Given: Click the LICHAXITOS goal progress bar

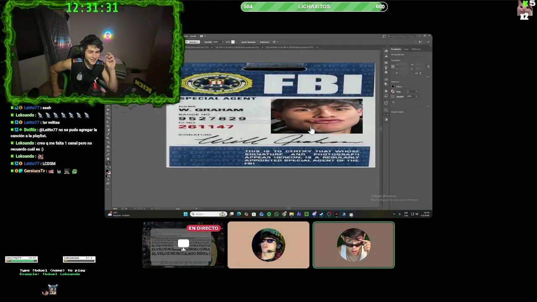Looking at the screenshot, I should pos(314,7).
